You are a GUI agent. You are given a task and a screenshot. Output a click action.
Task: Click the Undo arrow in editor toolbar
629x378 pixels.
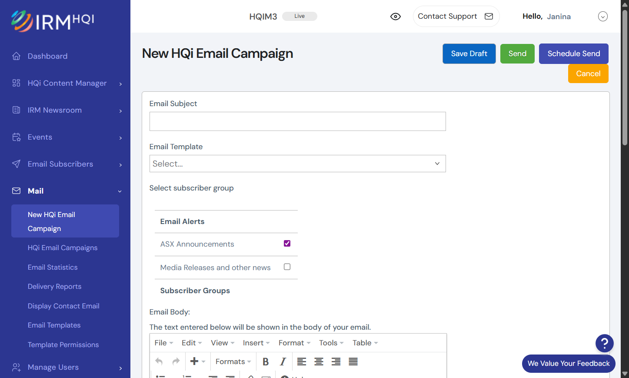click(159, 361)
